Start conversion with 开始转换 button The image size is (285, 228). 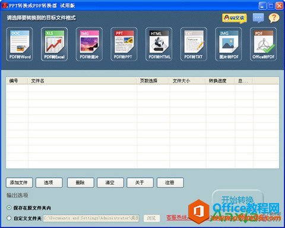coord(237,200)
